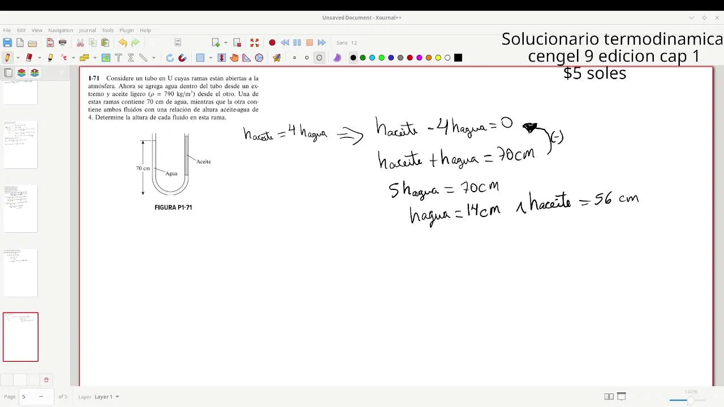Select the yellow selection-rectangle tool

[x=84, y=58]
